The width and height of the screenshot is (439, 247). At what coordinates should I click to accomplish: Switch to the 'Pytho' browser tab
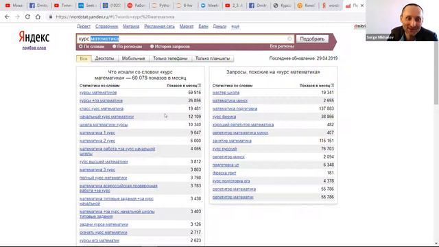tap(161, 5)
